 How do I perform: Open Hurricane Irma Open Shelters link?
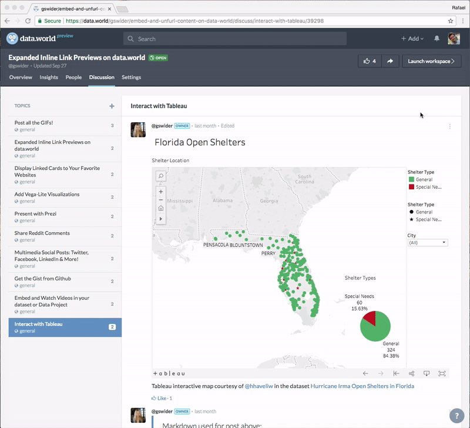pos(362,386)
